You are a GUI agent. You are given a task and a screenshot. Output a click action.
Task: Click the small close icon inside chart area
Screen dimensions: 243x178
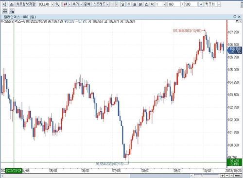coord(241,21)
